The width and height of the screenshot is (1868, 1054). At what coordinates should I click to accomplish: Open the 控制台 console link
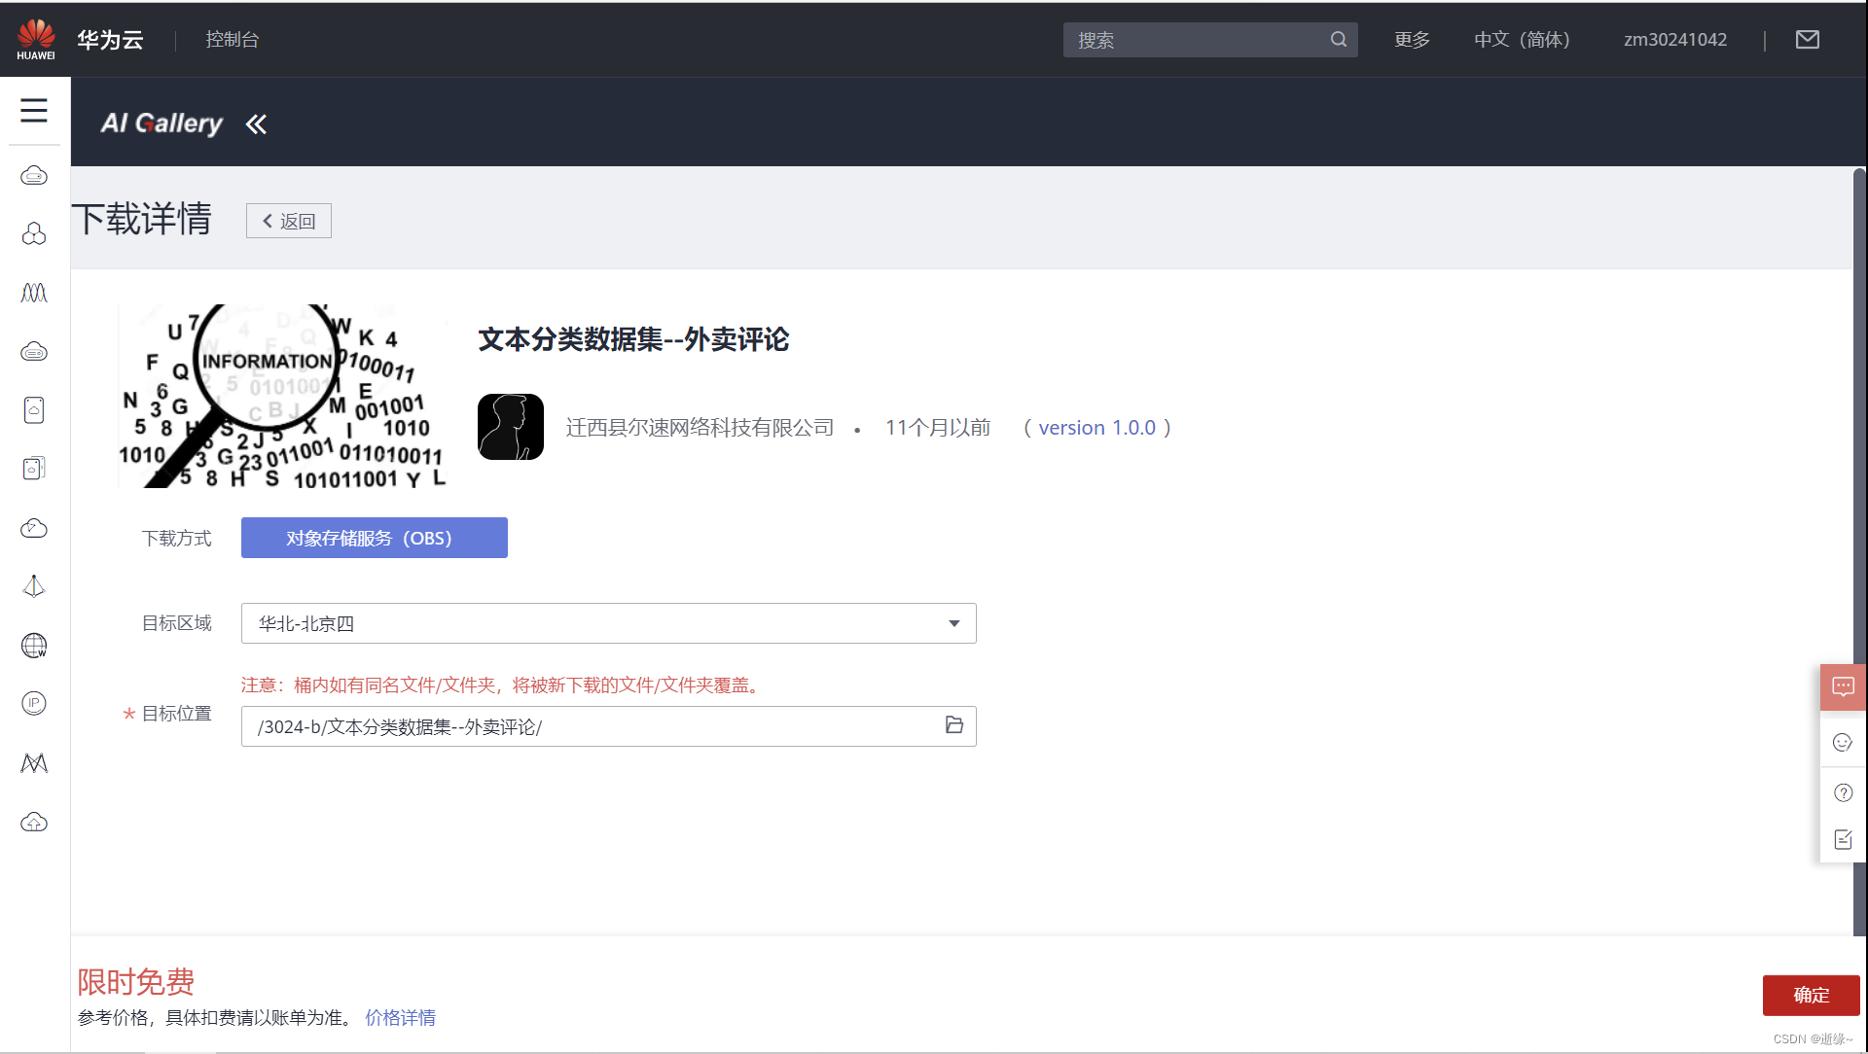click(x=232, y=40)
